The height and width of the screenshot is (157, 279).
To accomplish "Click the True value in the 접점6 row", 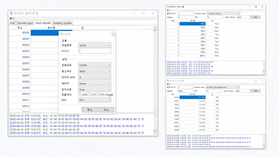I will pos(212,41).
